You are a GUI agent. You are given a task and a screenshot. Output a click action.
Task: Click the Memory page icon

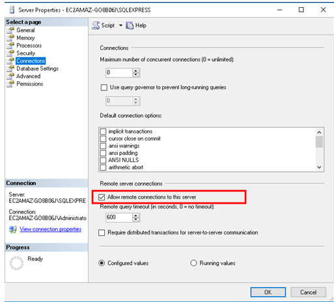click(10, 38)
